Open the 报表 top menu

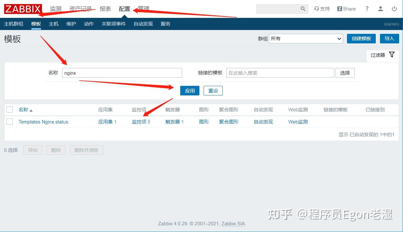point(105,9)
